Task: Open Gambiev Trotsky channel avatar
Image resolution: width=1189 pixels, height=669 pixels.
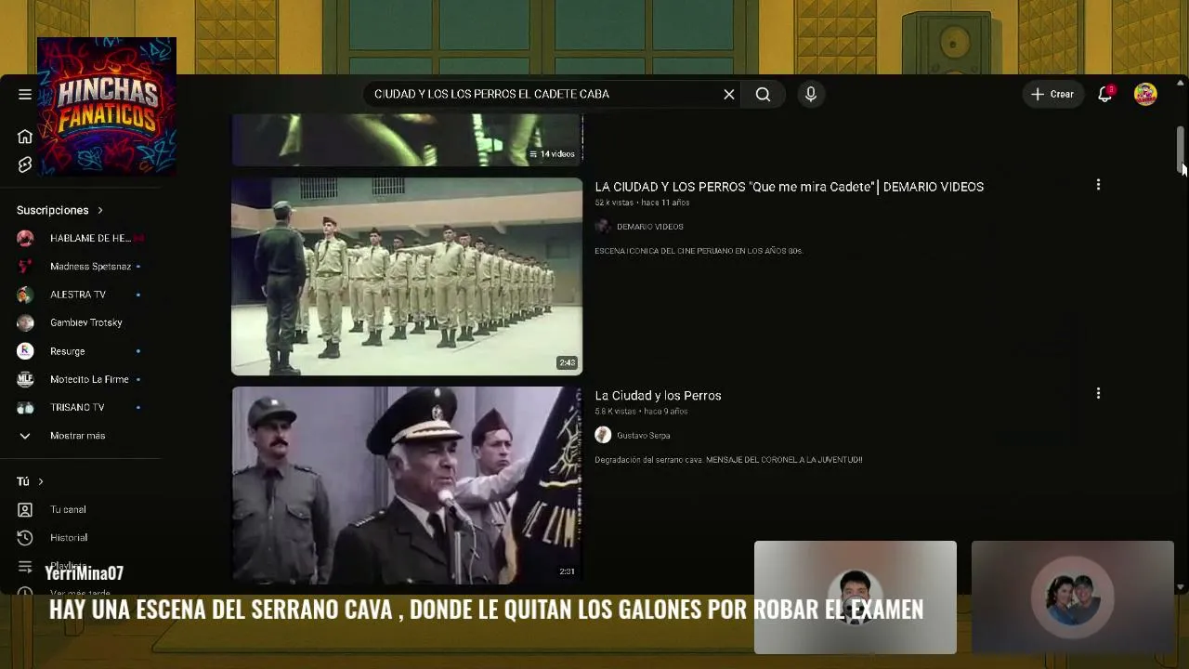Action: pos(25,322)
